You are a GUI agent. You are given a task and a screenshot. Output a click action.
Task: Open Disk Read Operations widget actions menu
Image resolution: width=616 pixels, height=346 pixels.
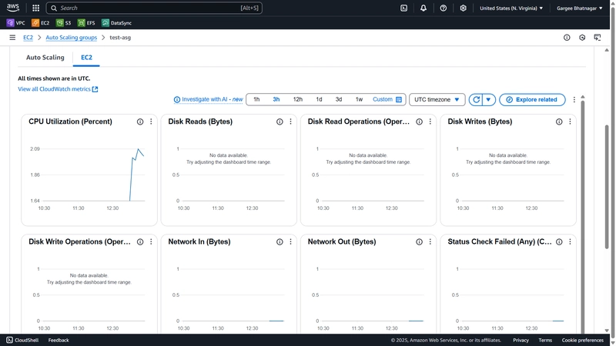[430, 121]
